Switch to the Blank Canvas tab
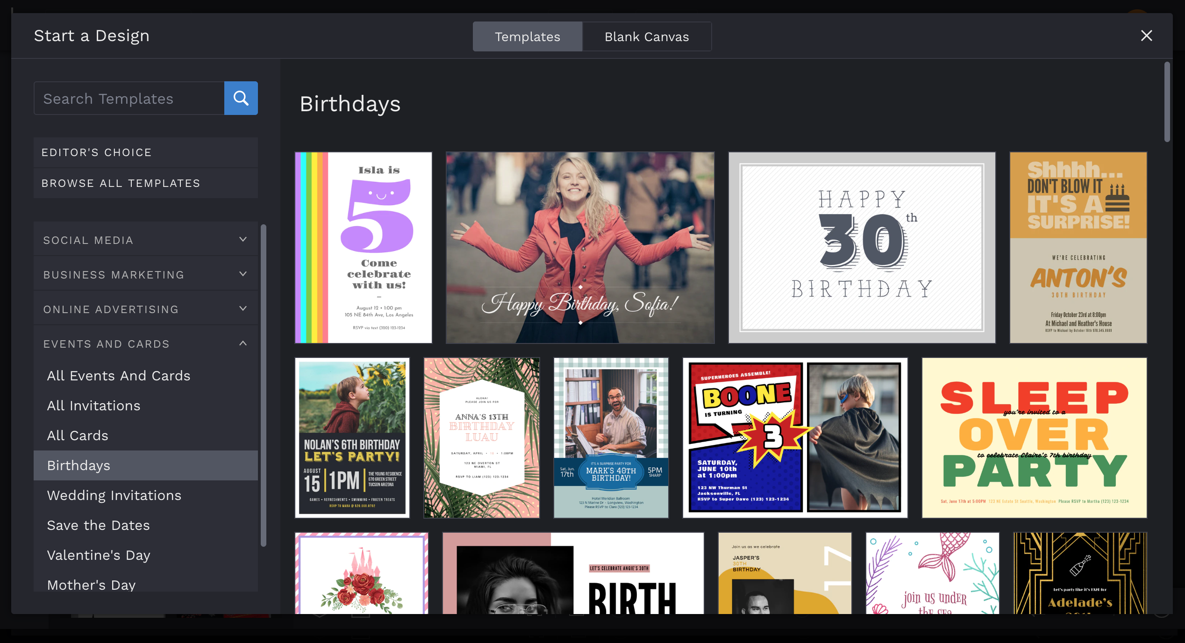 click(647, 36)
